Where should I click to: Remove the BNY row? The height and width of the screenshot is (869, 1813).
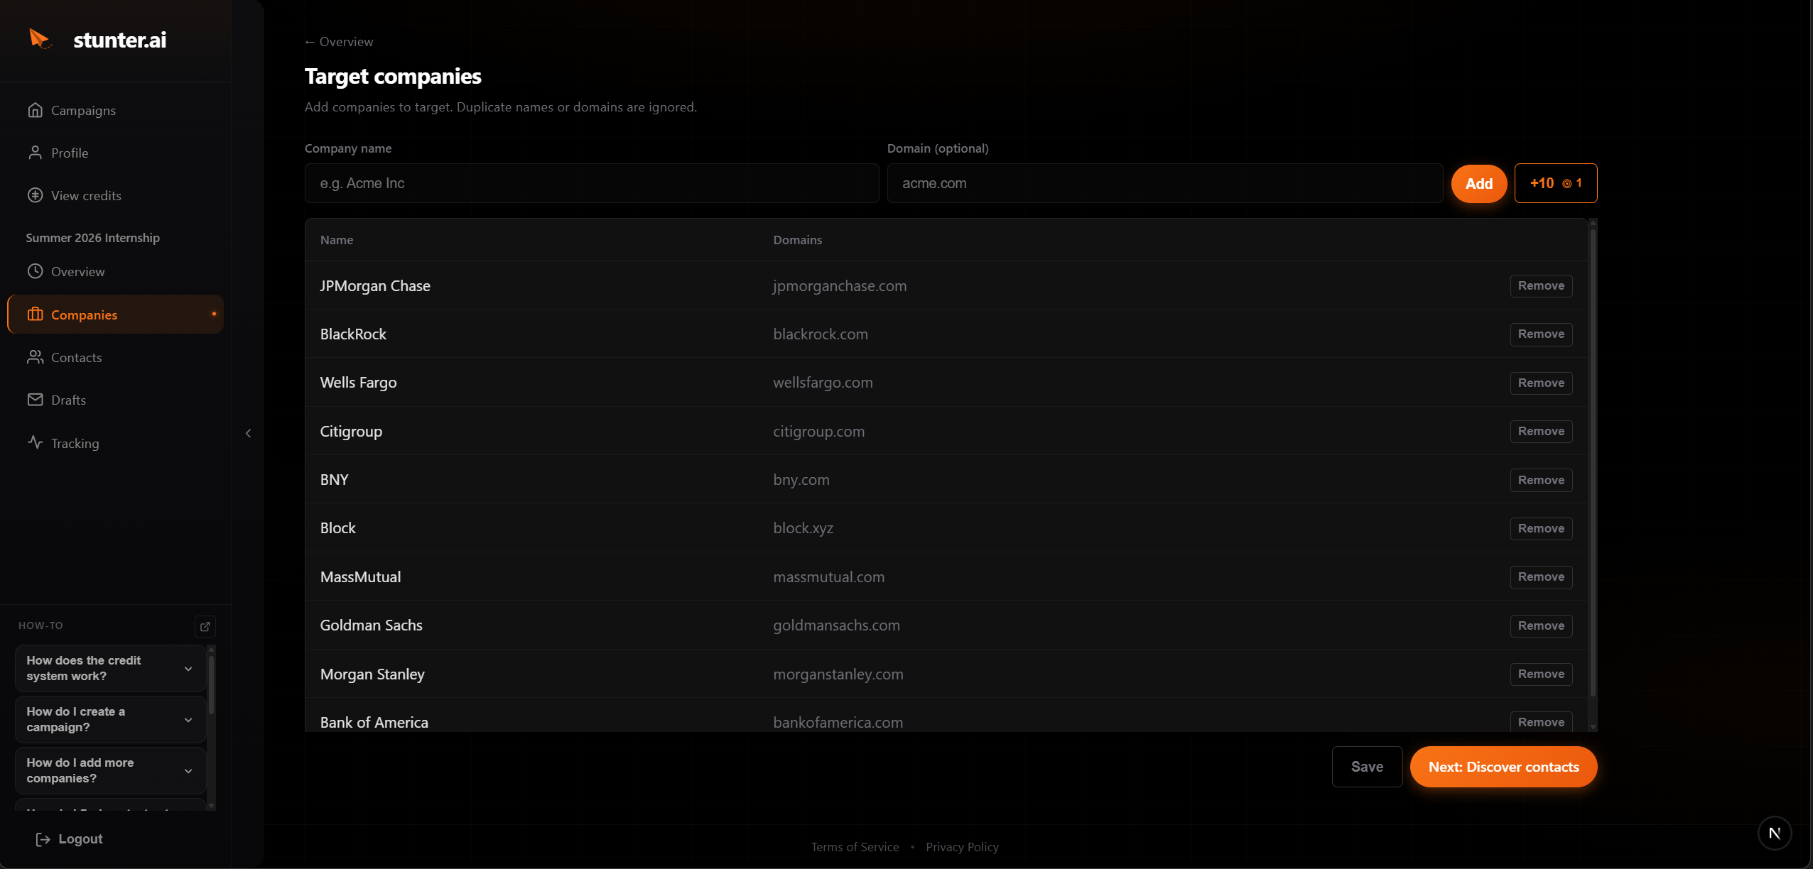(1541, 481)
